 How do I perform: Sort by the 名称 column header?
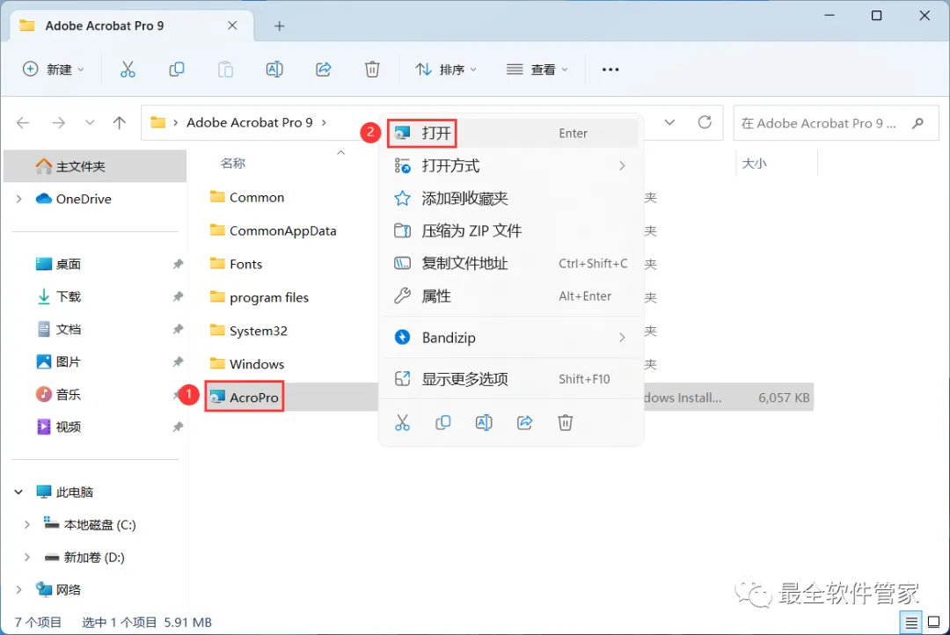coord(232,163)
